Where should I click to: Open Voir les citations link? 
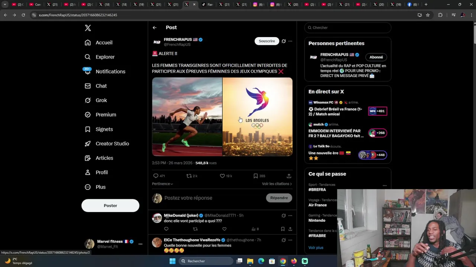click(x=277, y=184)
